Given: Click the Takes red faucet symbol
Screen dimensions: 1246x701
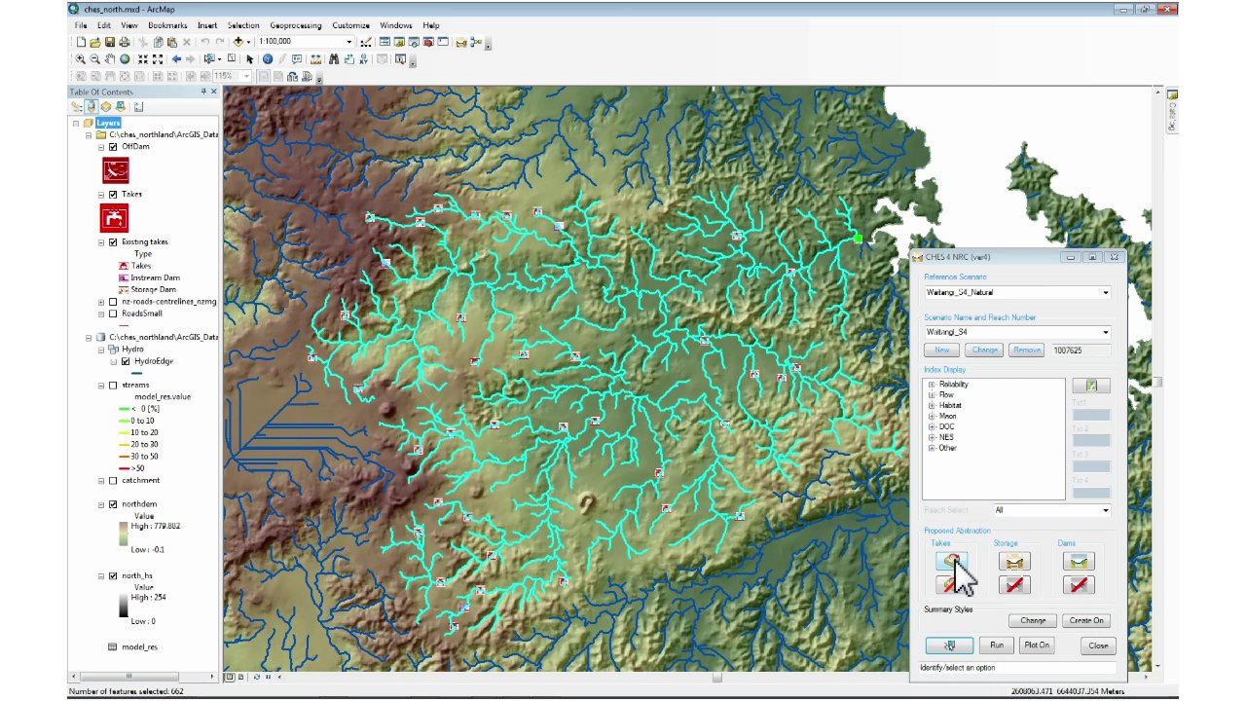Looking at the screenshot, I should [x=114, y=218].
